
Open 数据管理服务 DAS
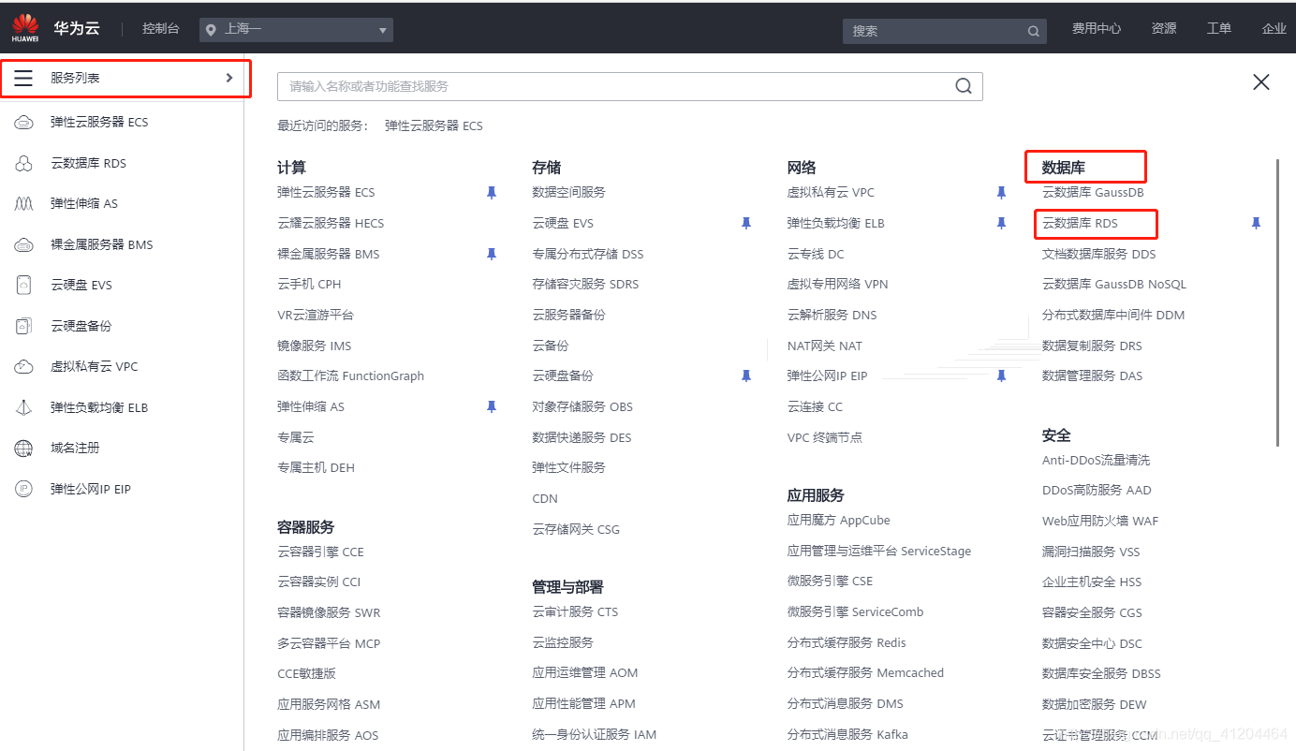(1092, 375)
